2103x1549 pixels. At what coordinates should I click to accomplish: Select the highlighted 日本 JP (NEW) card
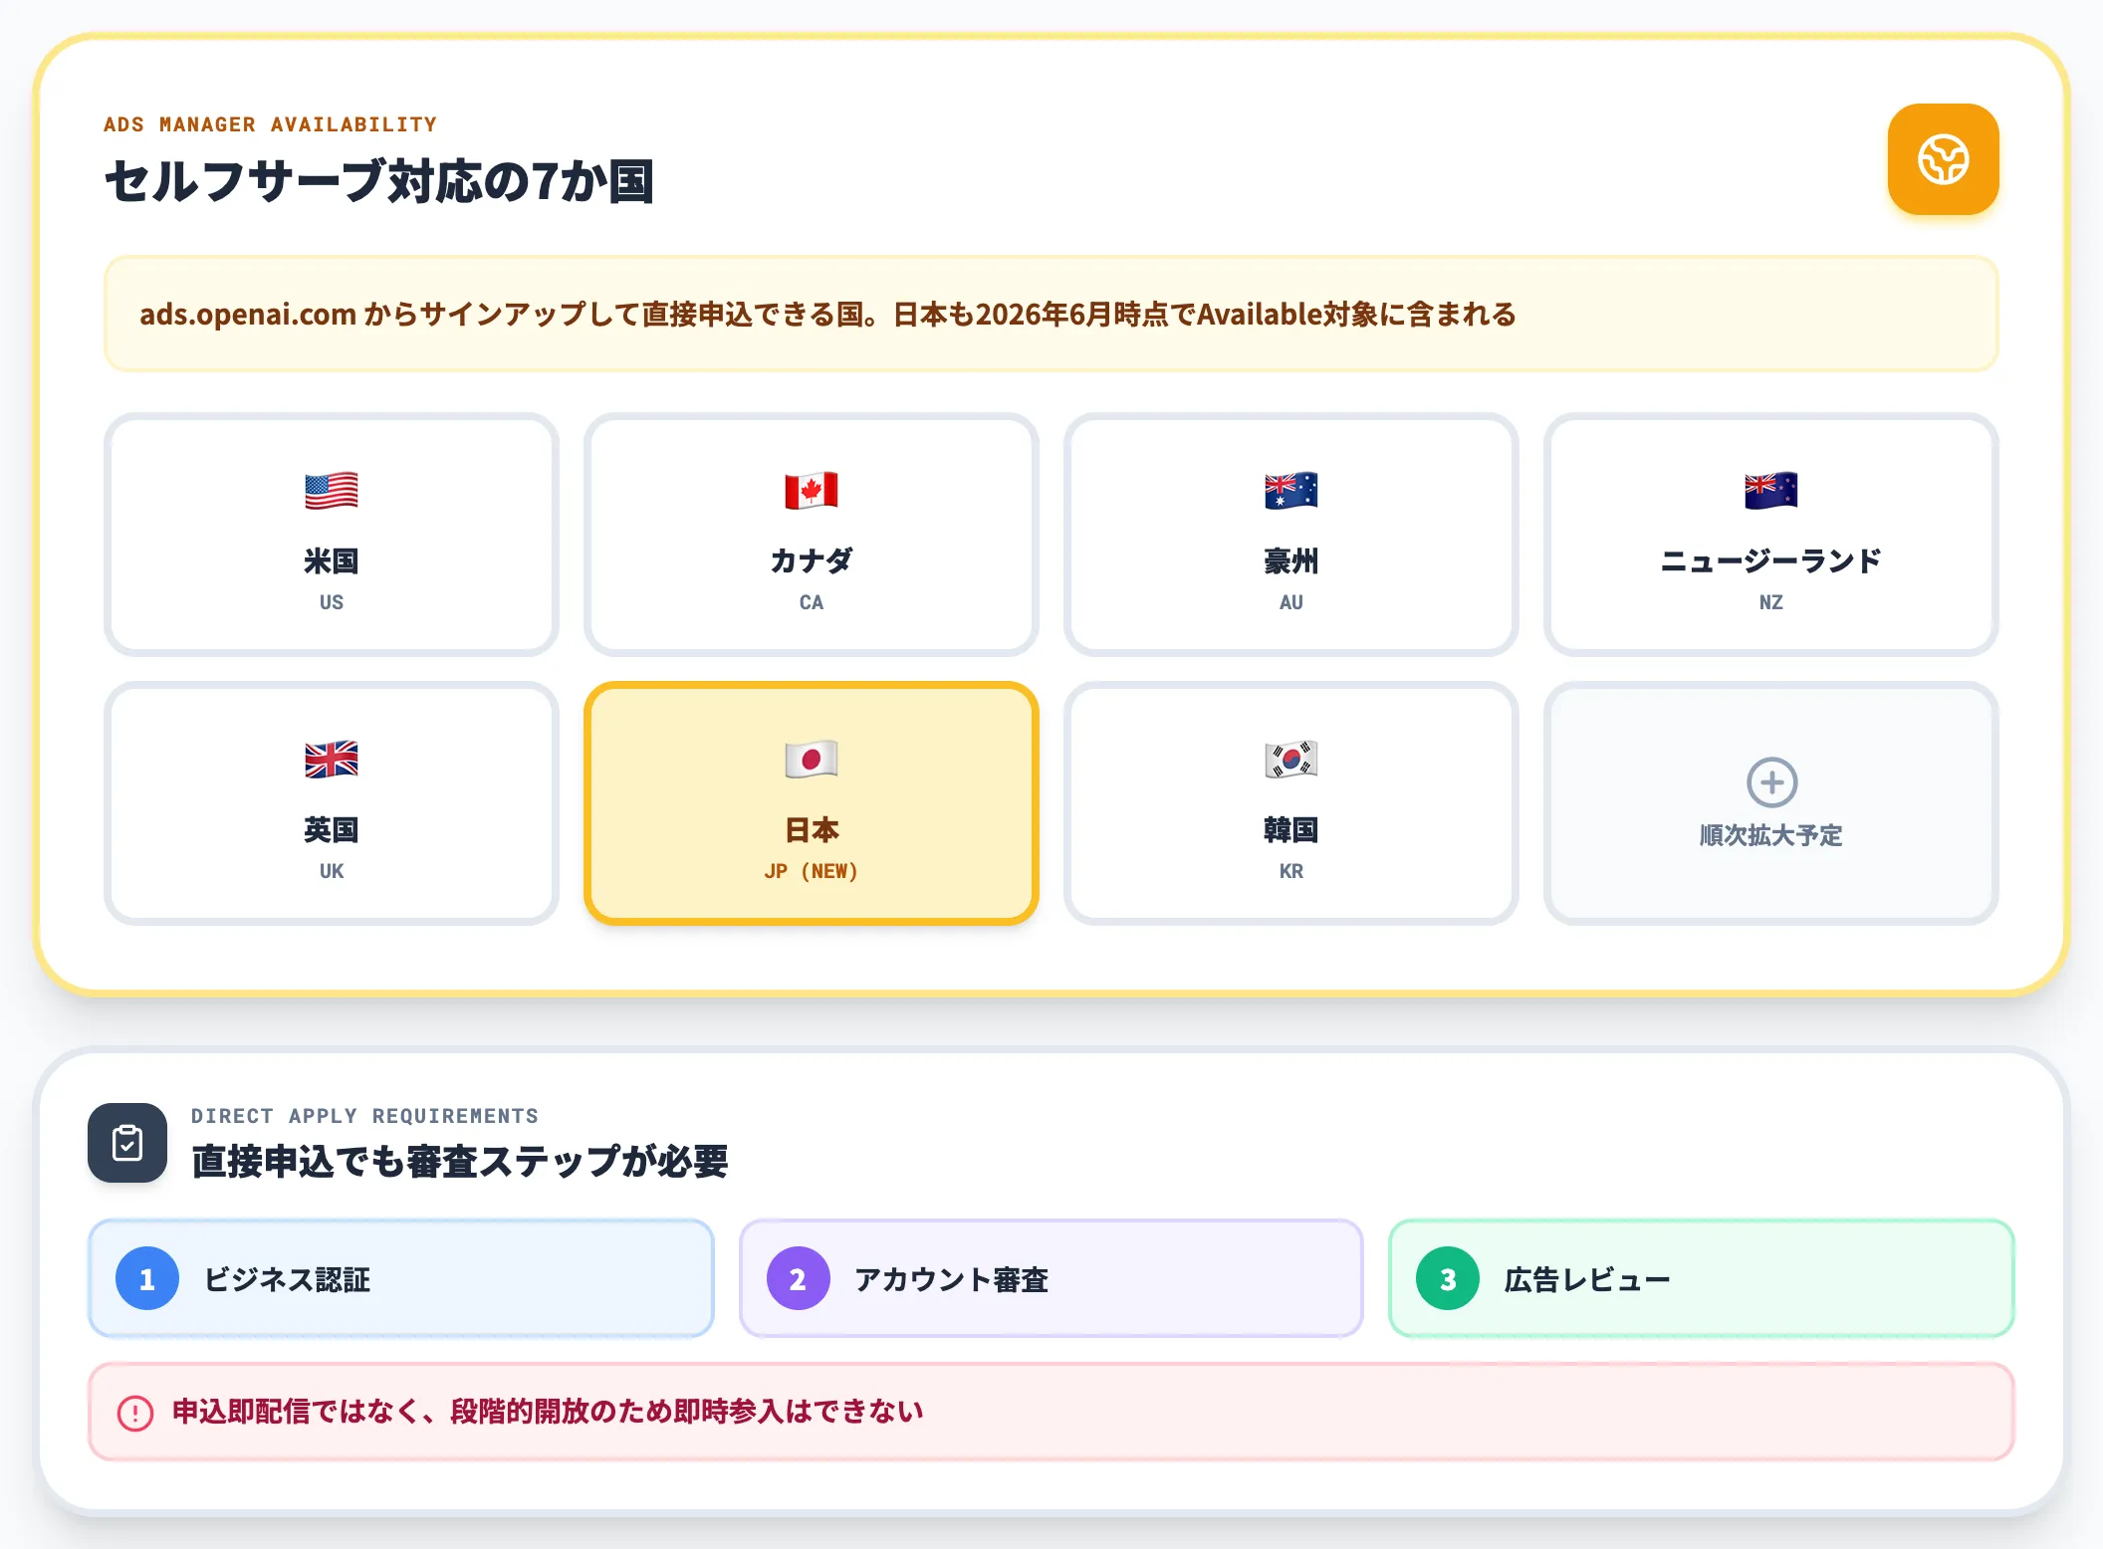point(812,803)
